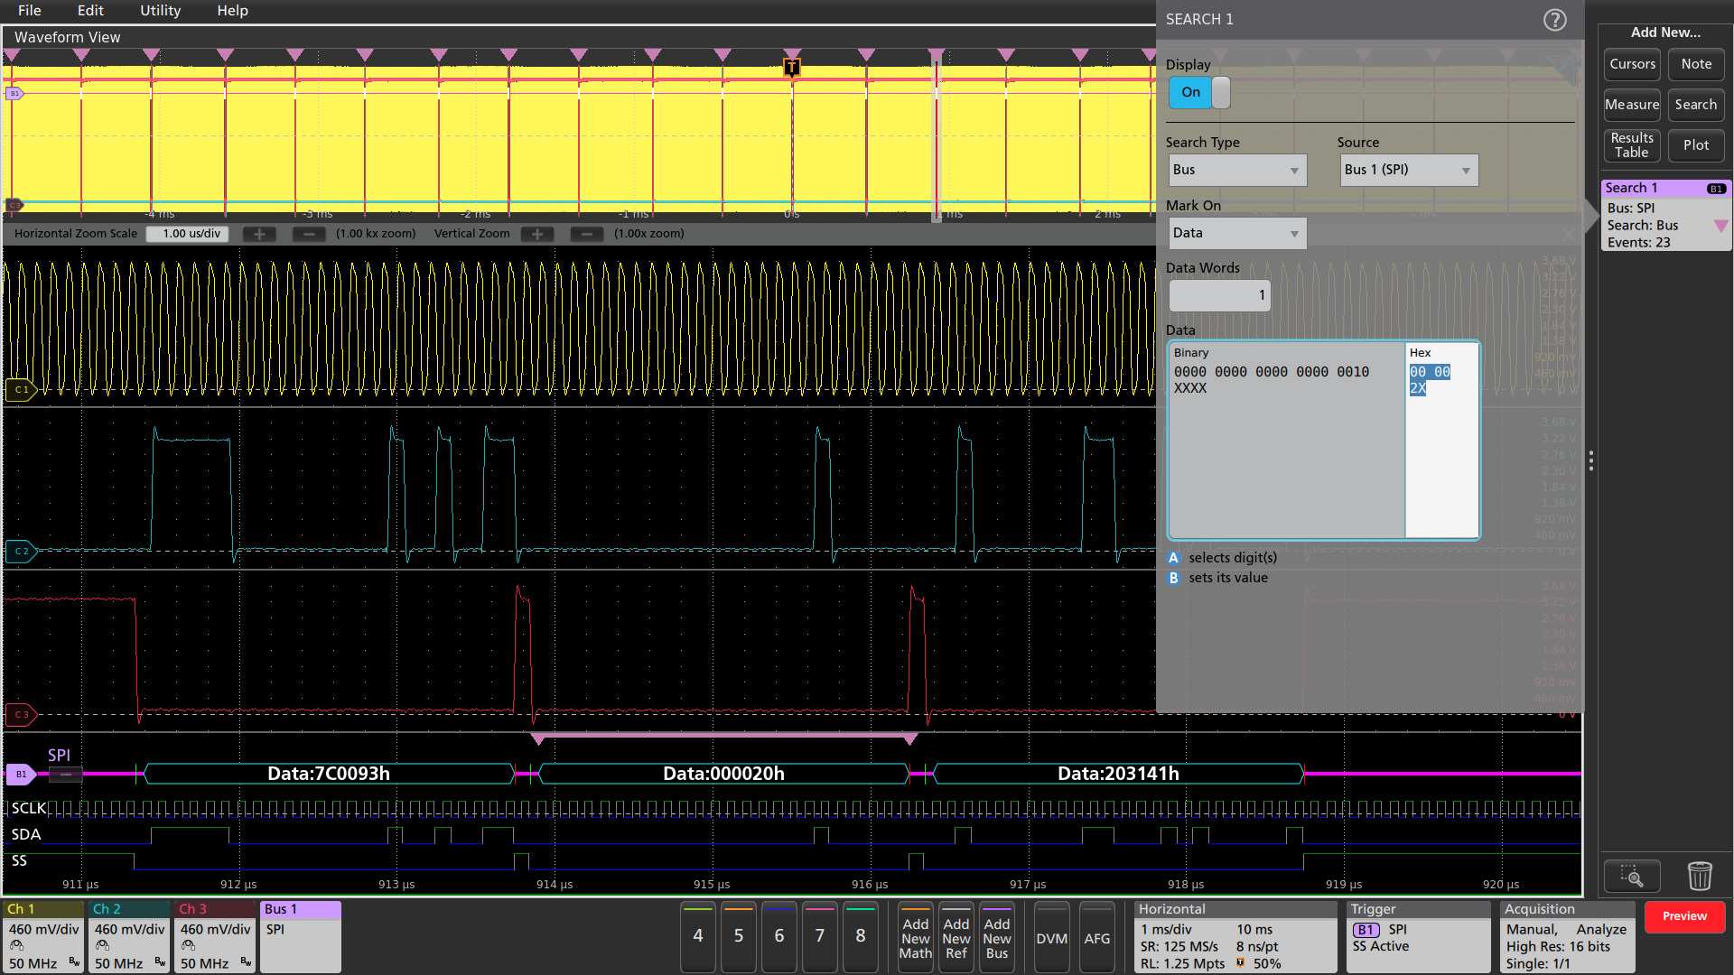Select the C1 channel handle badge
The image size is (1734, 975).
point(21,389)
